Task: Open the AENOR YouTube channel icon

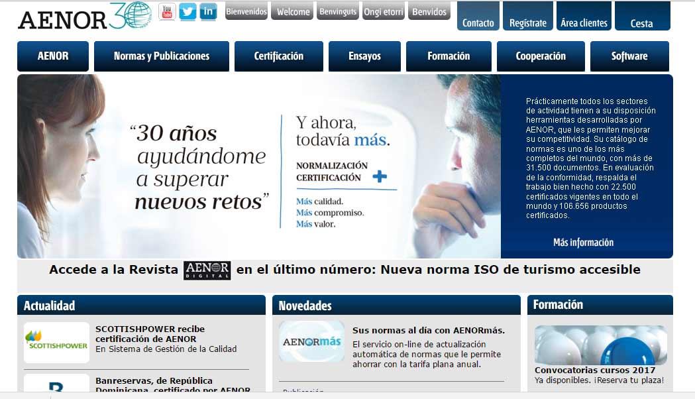Action: point(167,11)
